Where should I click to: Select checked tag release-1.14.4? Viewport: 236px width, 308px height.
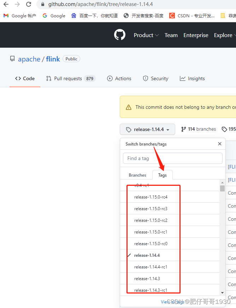[x=170, y=255]
